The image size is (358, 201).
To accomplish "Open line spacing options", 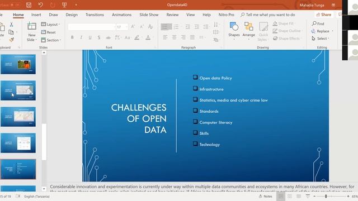I will click(206, 27).
